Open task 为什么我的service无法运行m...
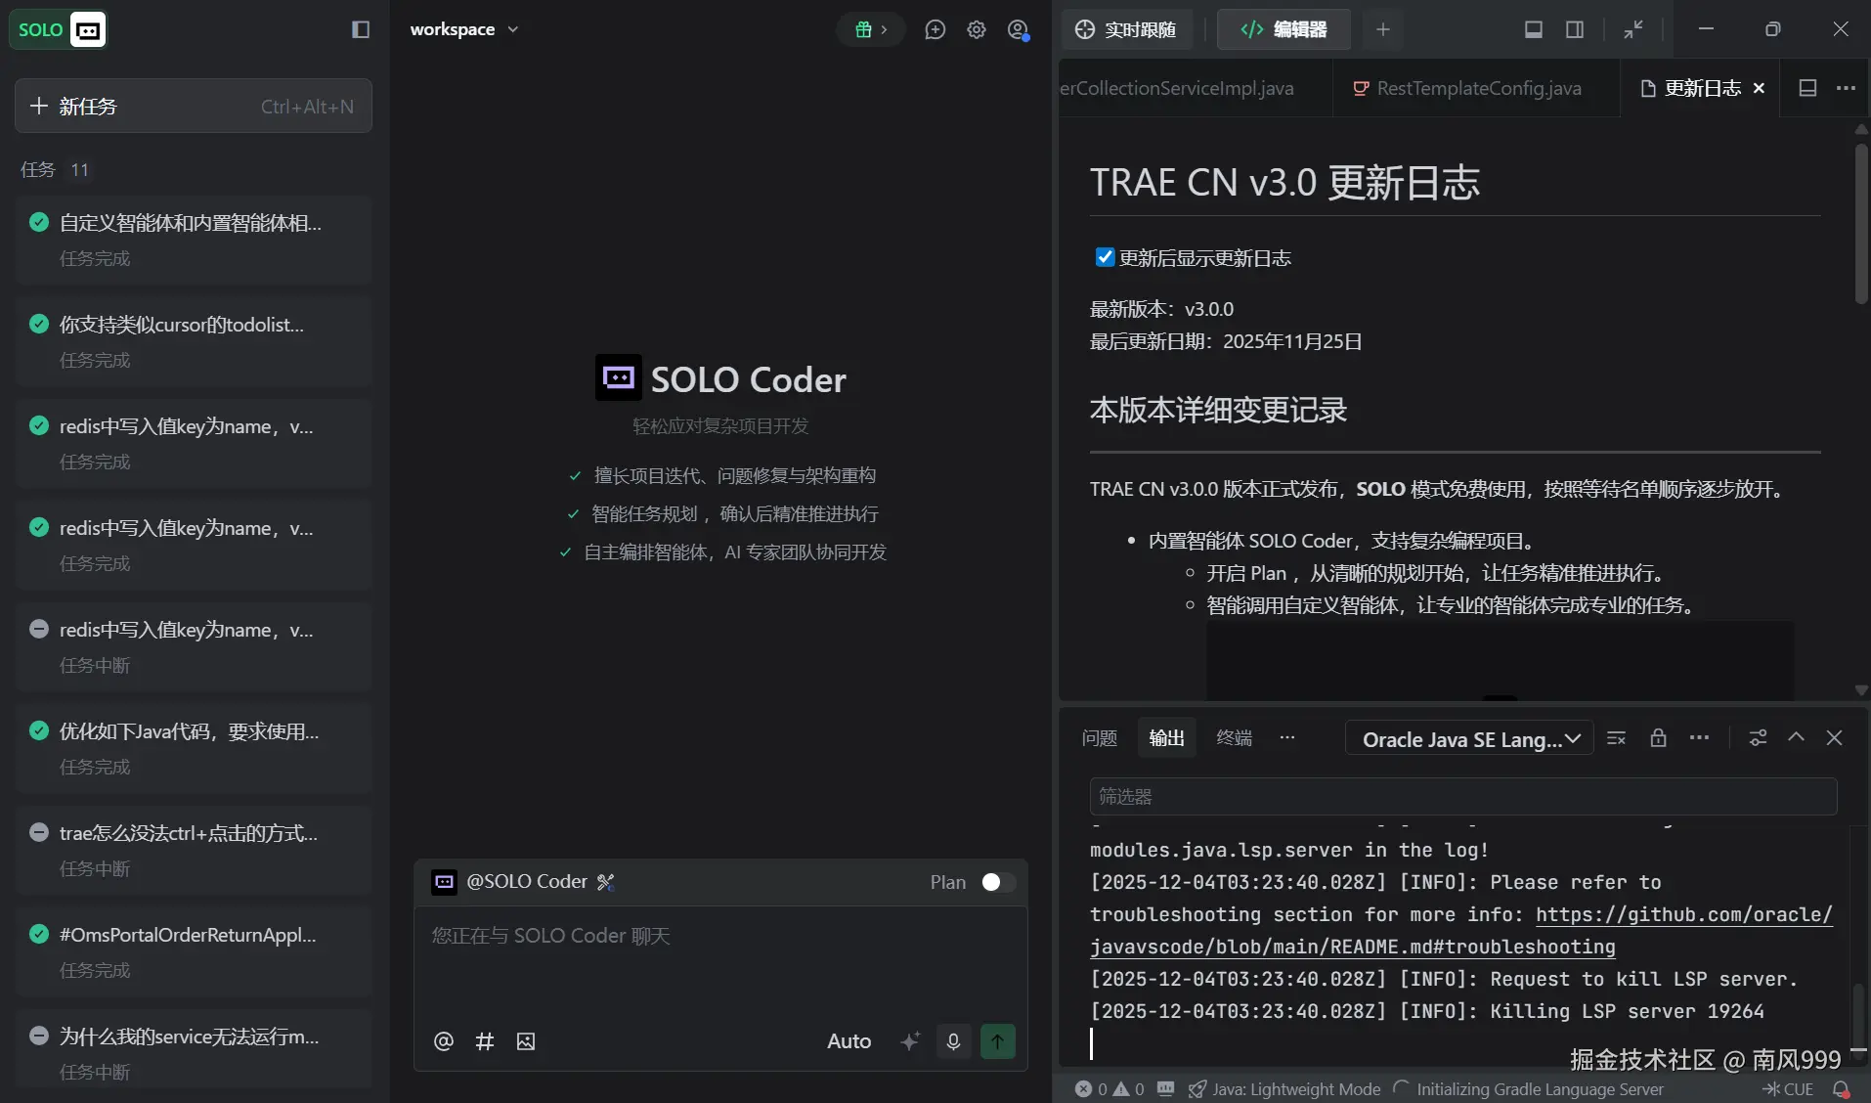 coord(194,1048)
